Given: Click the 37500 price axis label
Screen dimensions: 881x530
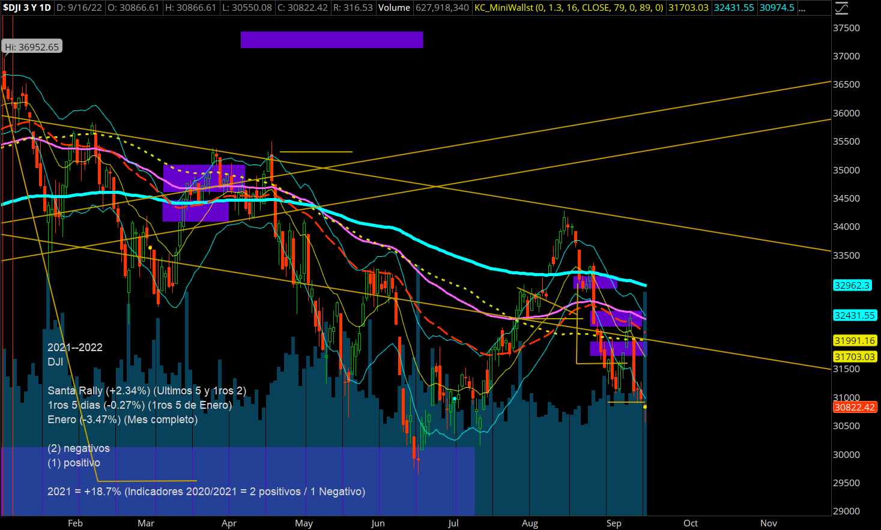Looking at the screenshot, I should click(846, 28).
